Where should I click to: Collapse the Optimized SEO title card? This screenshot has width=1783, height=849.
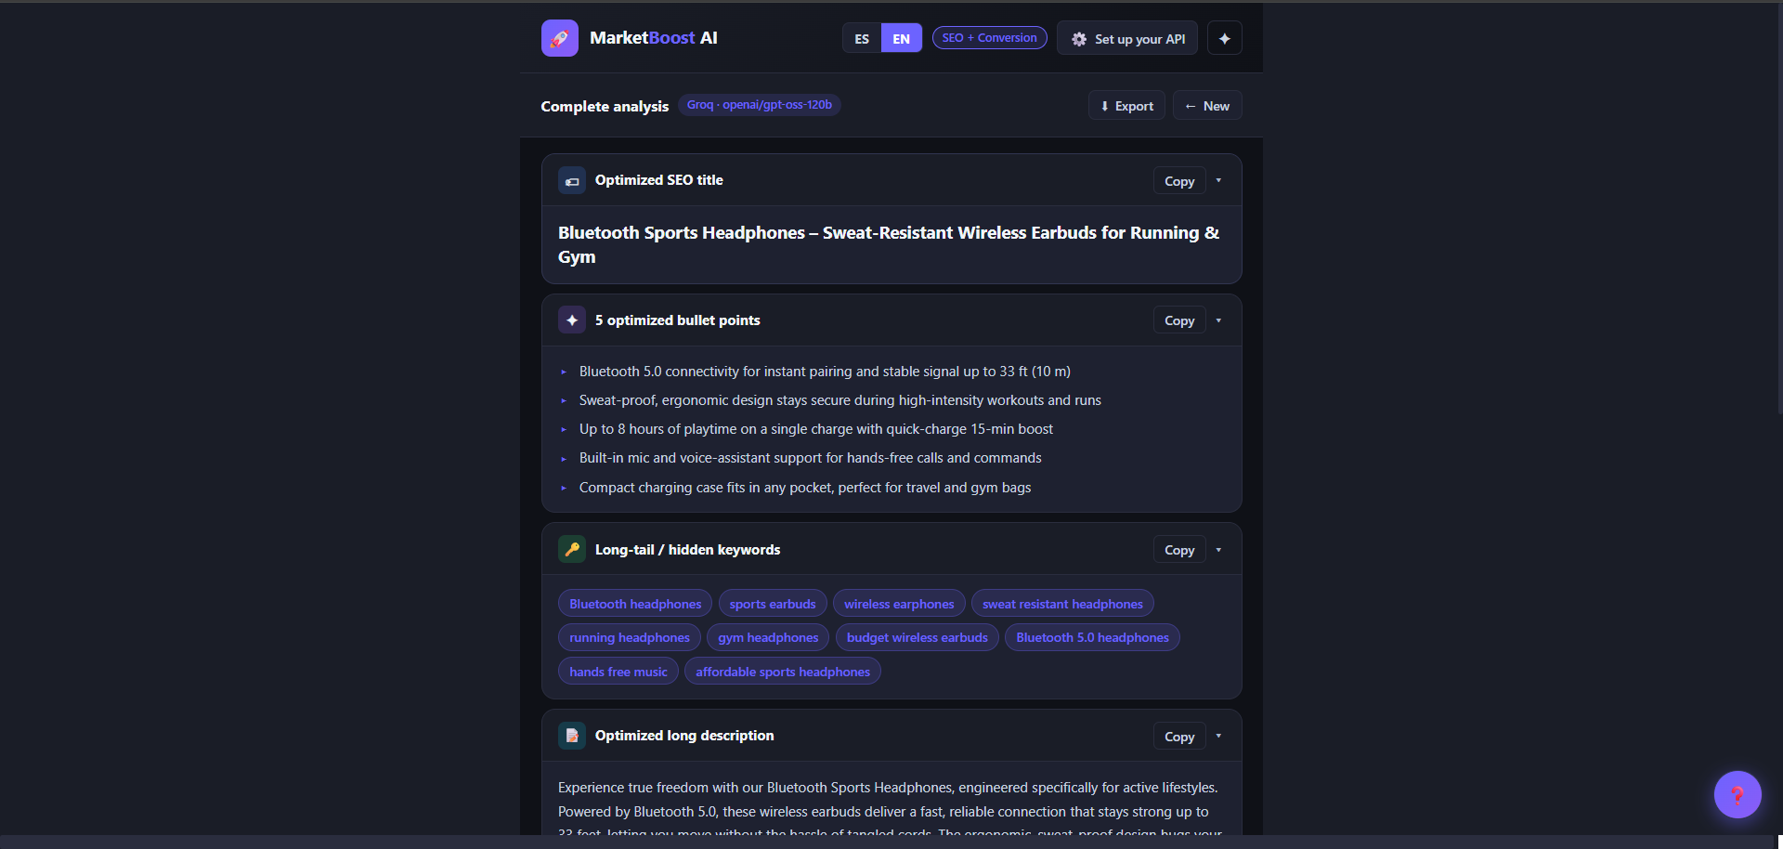pyautogui.click(x=1218, y=180)
